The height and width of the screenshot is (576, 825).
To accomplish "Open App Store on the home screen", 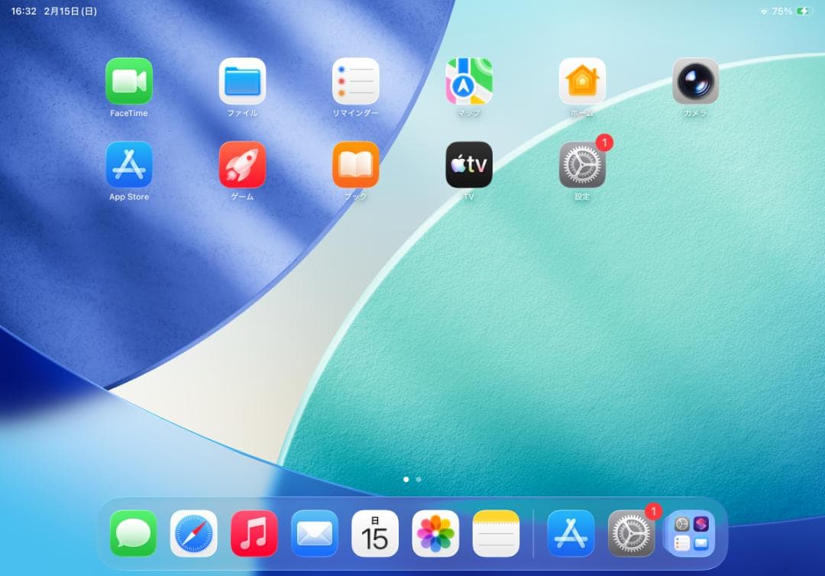I will pyautogui.click(x=129, y=165).
